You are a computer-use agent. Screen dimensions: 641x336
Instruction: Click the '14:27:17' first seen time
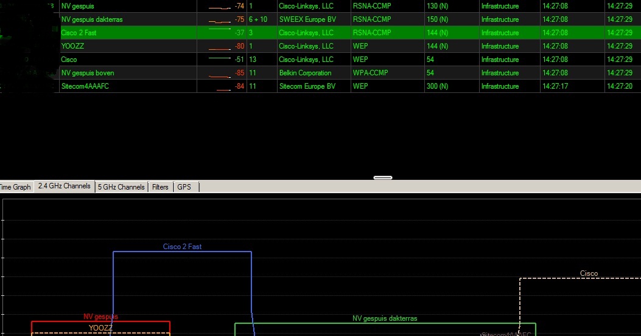555,86
